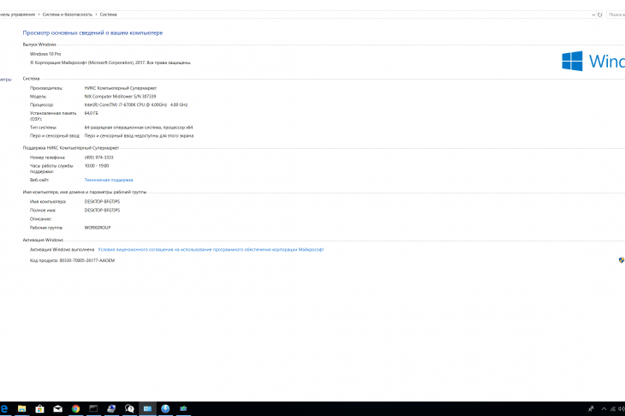
Task: Select product code '00330-70005-26177-AAOEM'
Action: tap(86, 260)
